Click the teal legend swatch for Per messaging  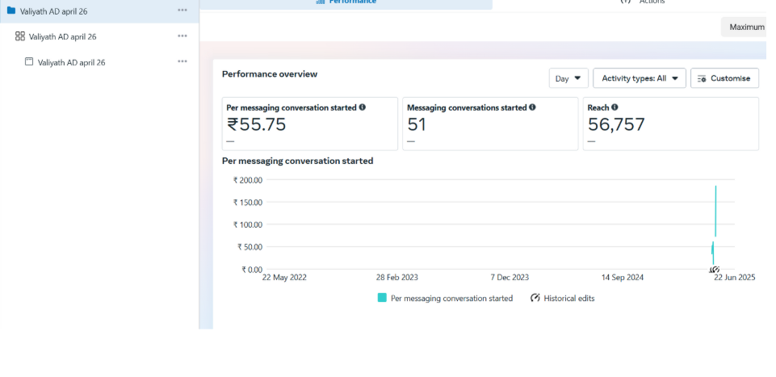pos(382,298)
